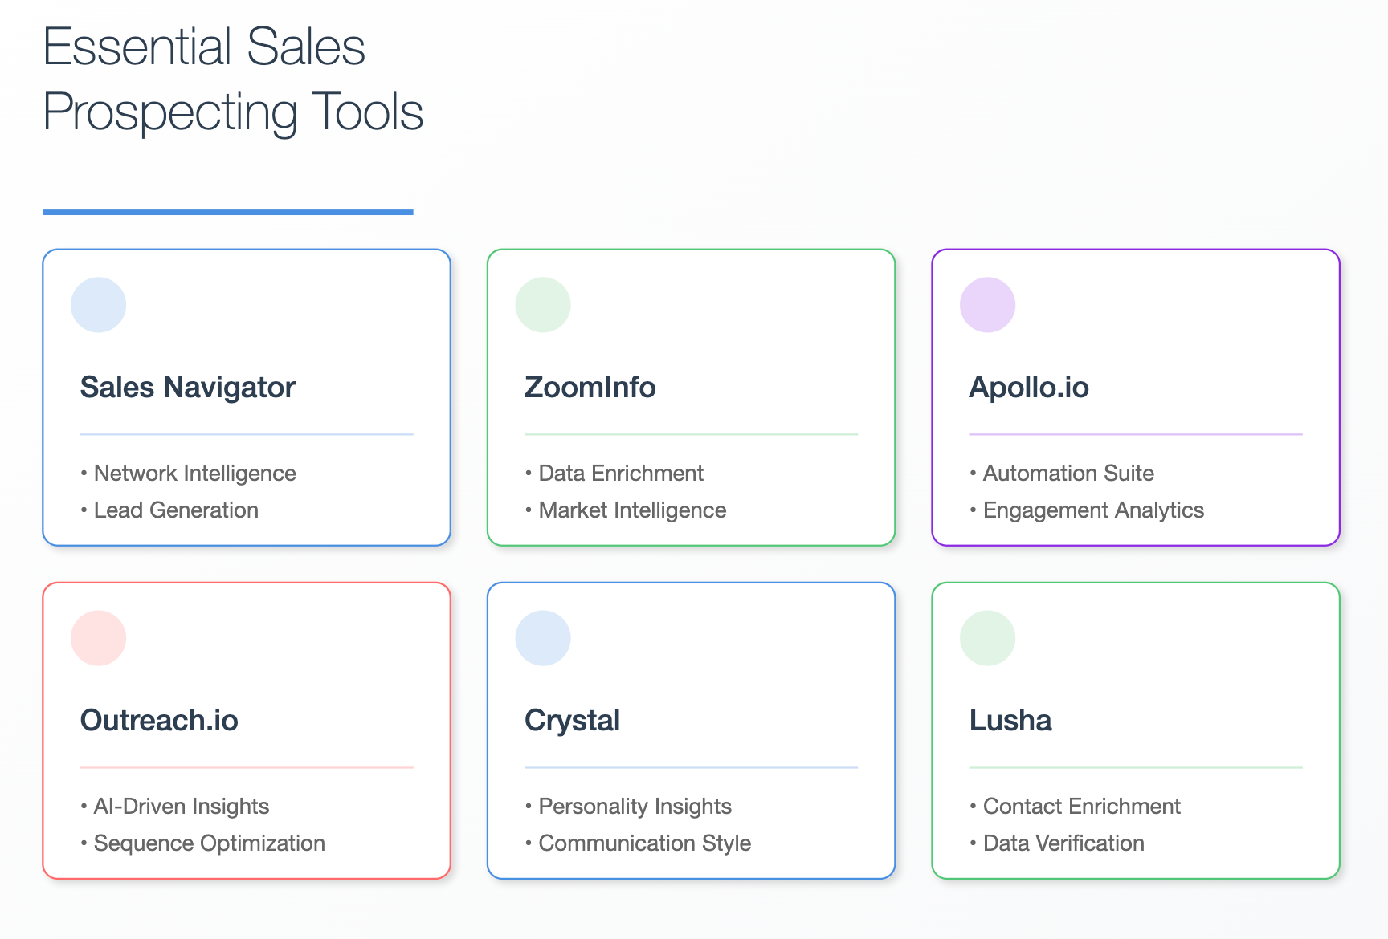Select the Apollo.io card title

1029,388
